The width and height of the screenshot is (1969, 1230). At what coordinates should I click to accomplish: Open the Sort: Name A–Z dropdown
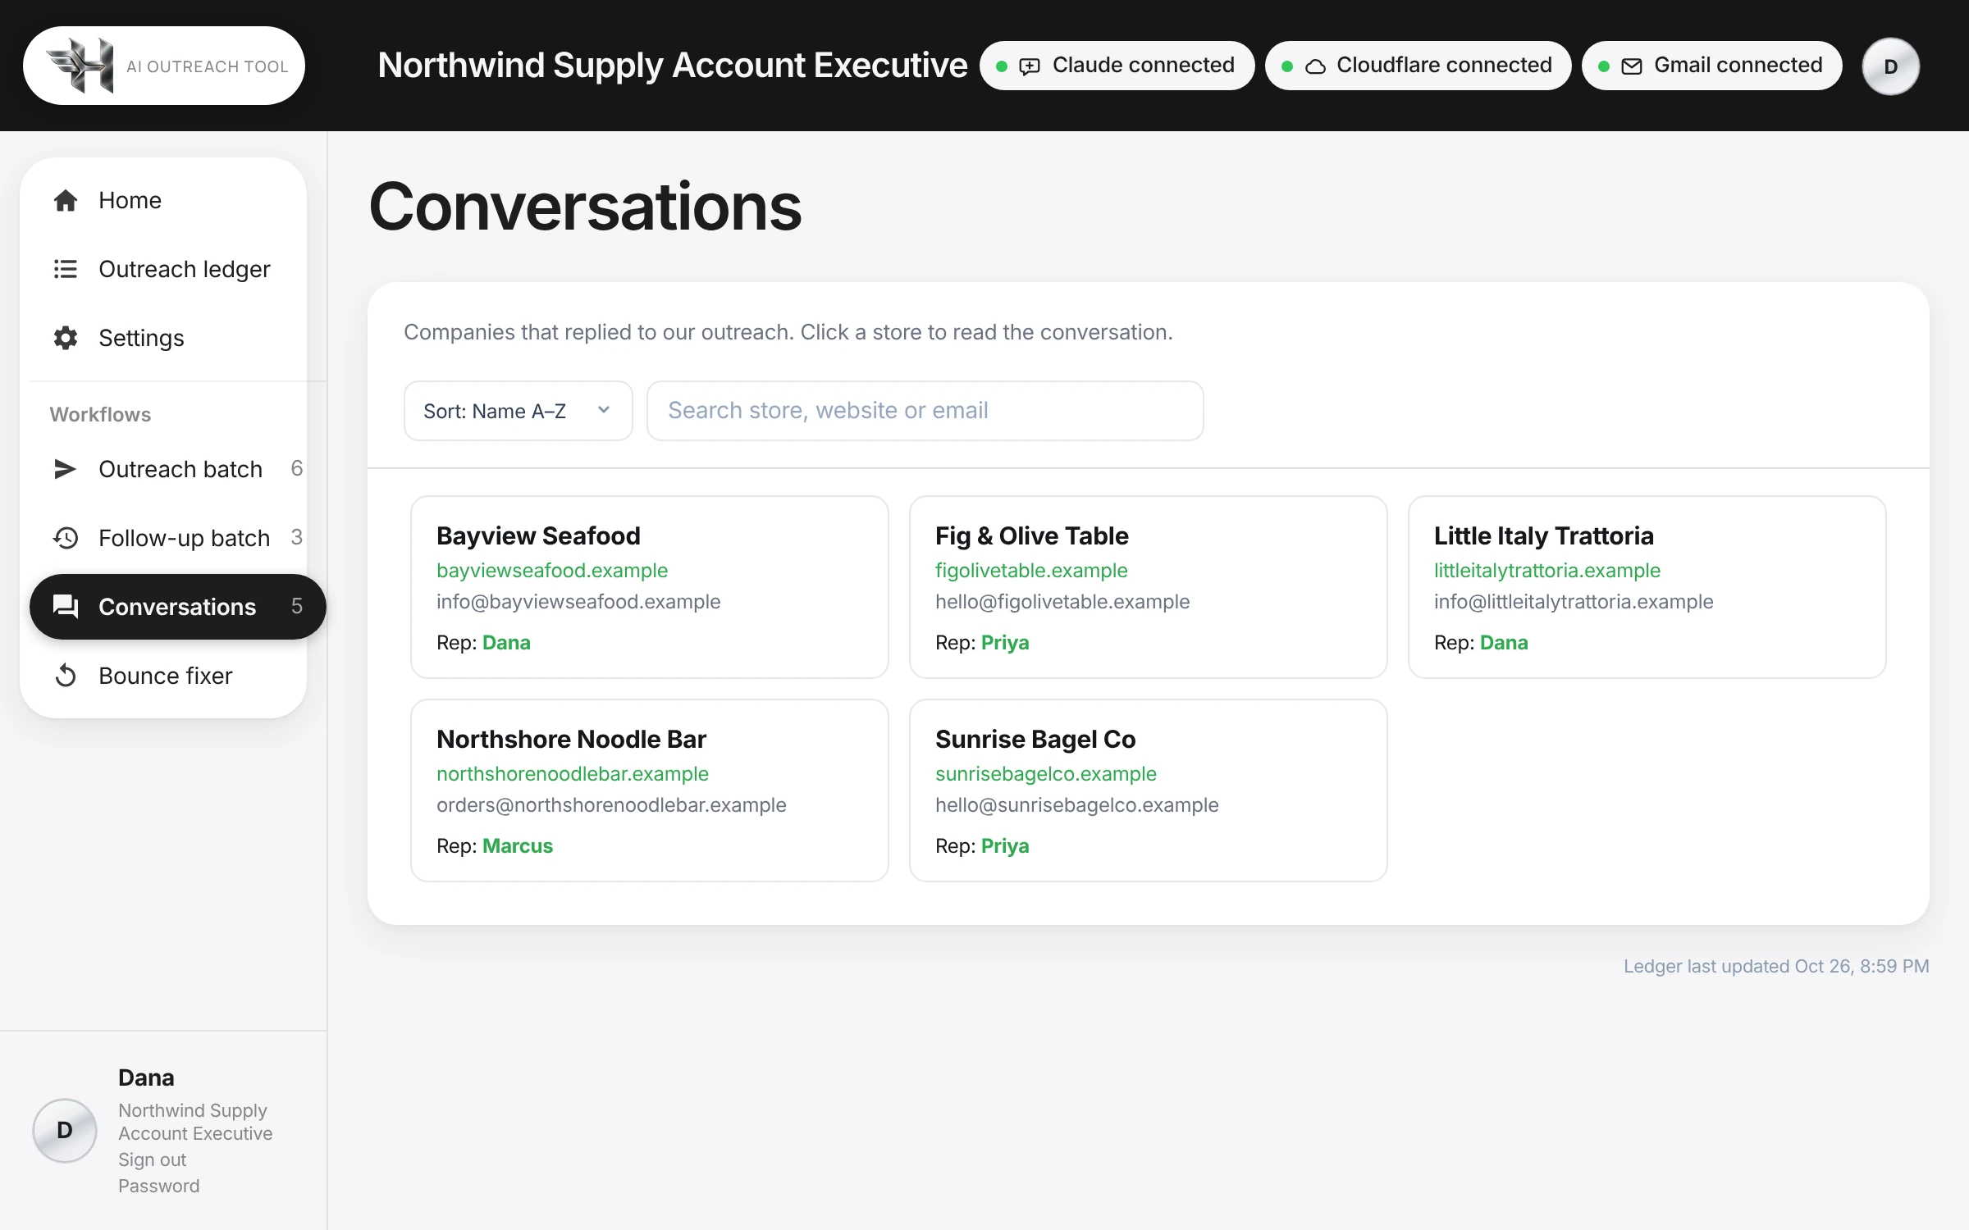(x=519, y=411)
